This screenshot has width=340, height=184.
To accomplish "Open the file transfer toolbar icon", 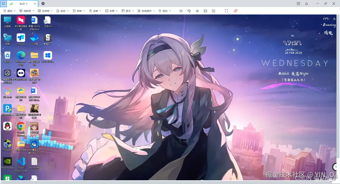I will [213, 11].
